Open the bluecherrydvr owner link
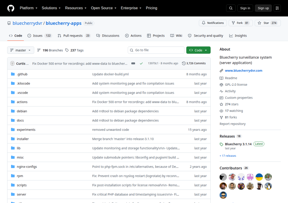Screen dimensions: 288x203 (27, 23)
